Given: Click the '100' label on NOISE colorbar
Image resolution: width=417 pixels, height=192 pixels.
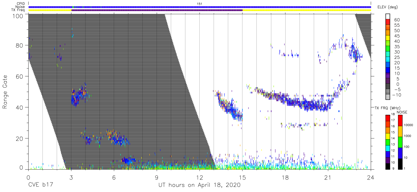Looking at the screenshot, I should point(407,147).
